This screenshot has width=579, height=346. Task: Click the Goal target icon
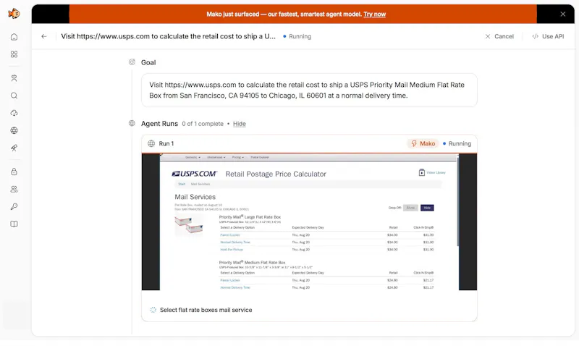click(132, 62)
